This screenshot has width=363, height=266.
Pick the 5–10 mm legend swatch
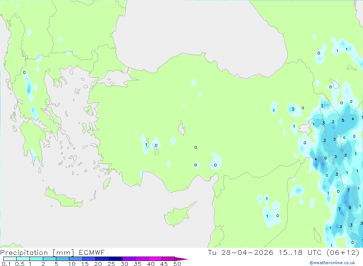point(63,259)
